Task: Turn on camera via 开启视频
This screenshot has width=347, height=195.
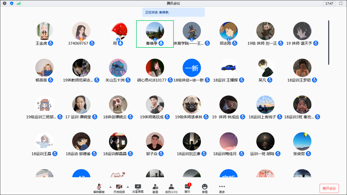Action: pyautogui.click(x=119, y=189)
